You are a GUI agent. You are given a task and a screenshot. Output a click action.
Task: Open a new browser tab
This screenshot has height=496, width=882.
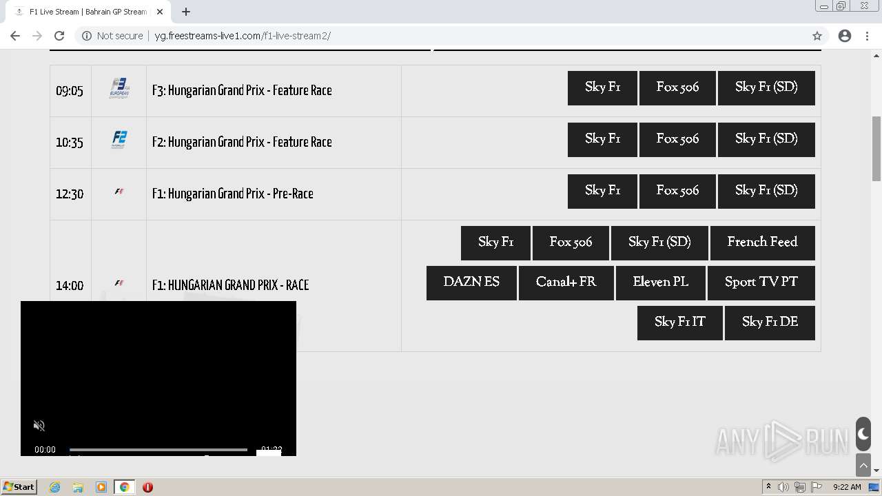point(186,12)
